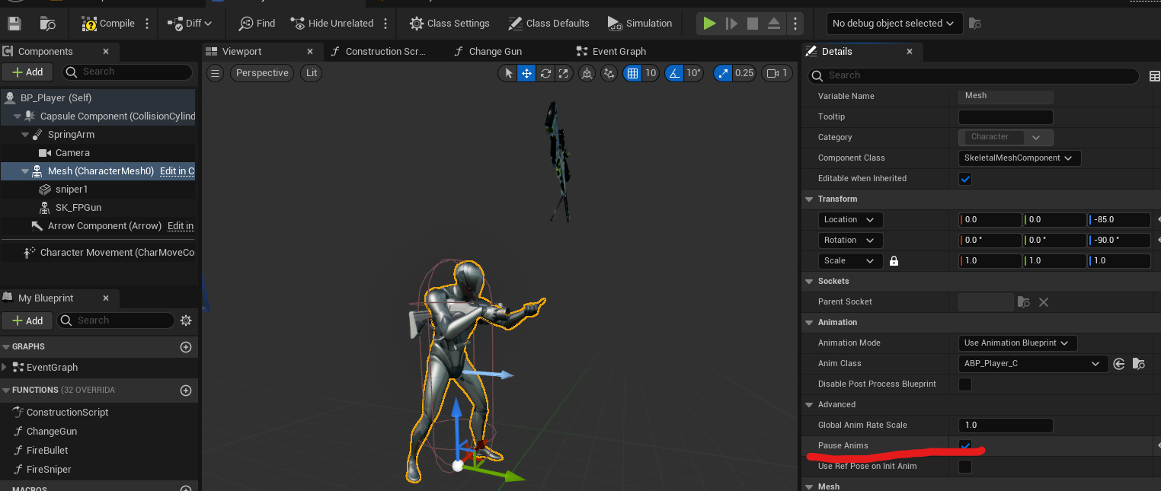Click the Components search field
This screenshot has height=491, width=1161.
[x=126, y=72]
